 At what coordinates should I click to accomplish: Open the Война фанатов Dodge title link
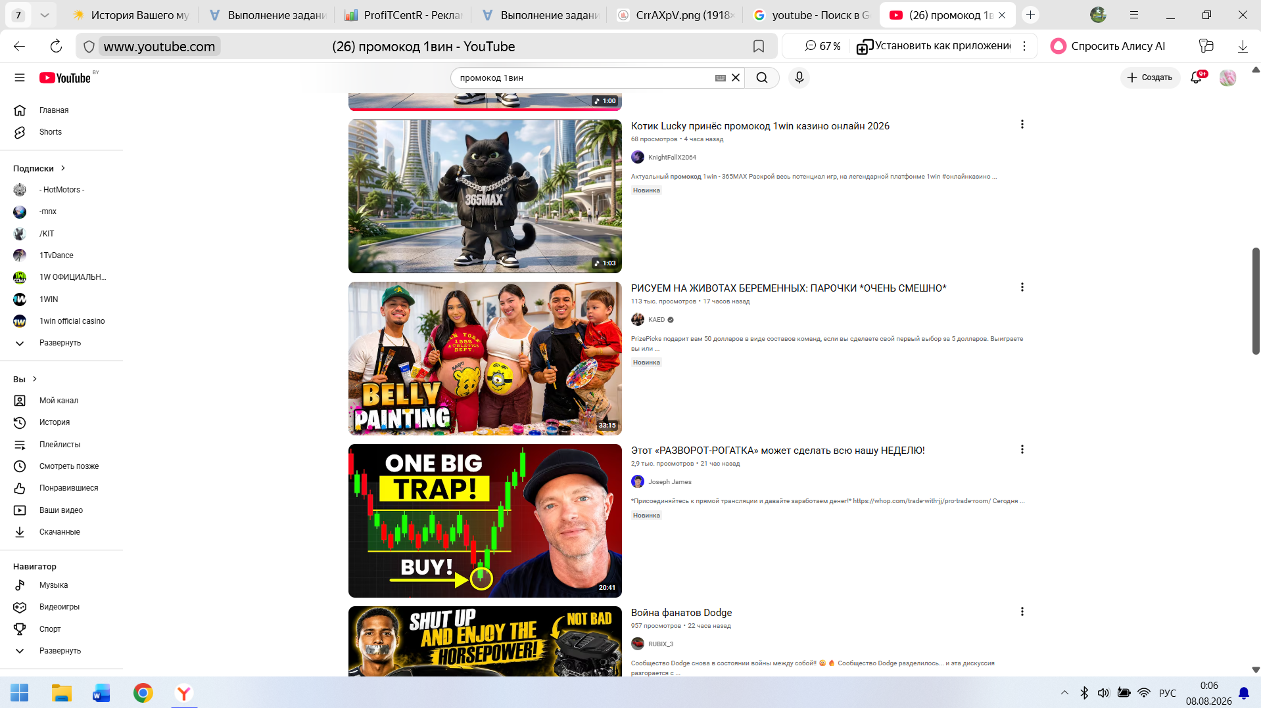(x=681, y=613)
